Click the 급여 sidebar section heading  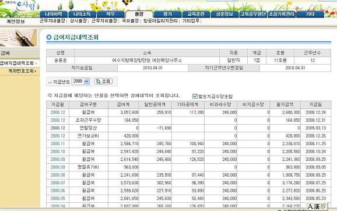5,53
